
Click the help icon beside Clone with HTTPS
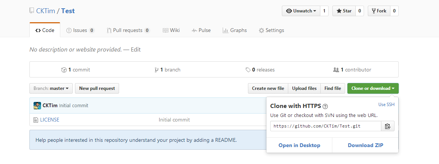pos(325,106)
